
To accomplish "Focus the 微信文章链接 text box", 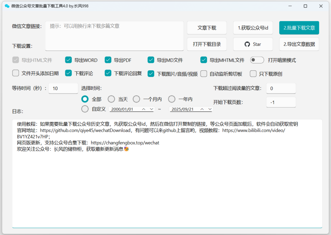I will [x=114, y=36].
